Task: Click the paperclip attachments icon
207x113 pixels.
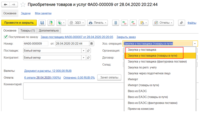Action: click(x=181, y=23)
